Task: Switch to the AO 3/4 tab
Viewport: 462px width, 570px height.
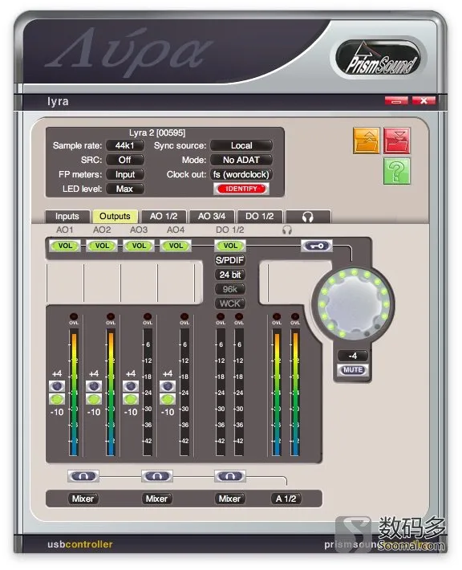Action: tap(212, 216)
